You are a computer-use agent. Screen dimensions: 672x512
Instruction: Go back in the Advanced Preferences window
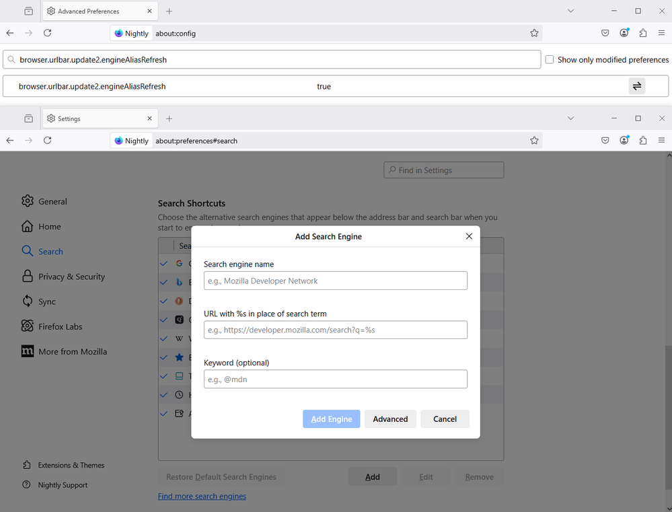(x=10, y=33)
